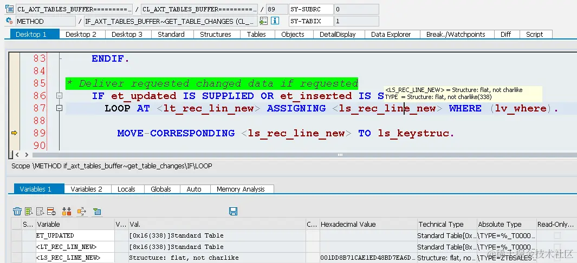Click the Absolute Type column header

pos(507,224)
